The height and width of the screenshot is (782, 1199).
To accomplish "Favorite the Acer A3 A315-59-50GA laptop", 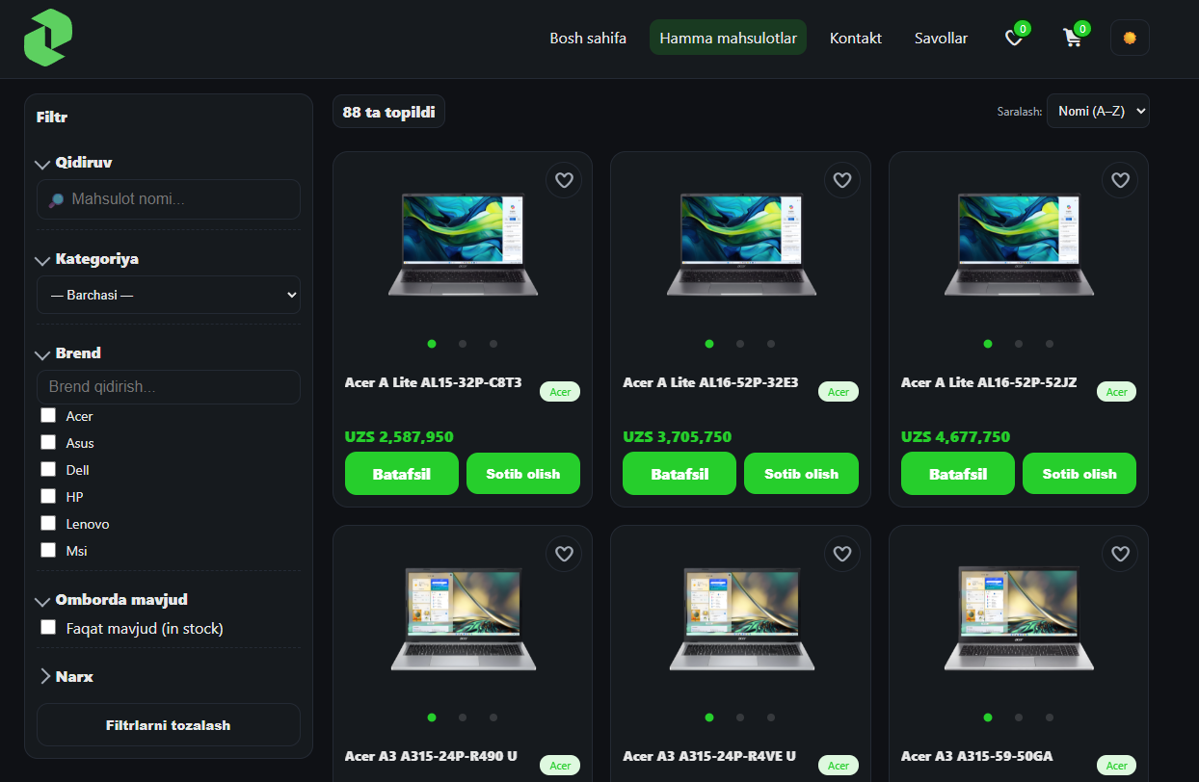I will pyautogui.click(x=1120, y=554).
